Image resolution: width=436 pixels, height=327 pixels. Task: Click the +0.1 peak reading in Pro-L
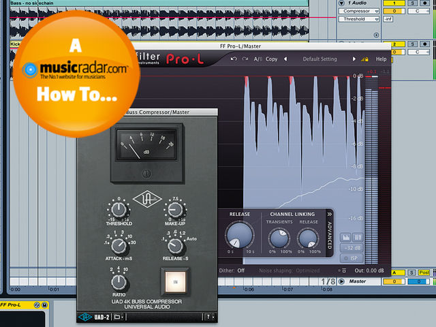[x=371, y=72]
